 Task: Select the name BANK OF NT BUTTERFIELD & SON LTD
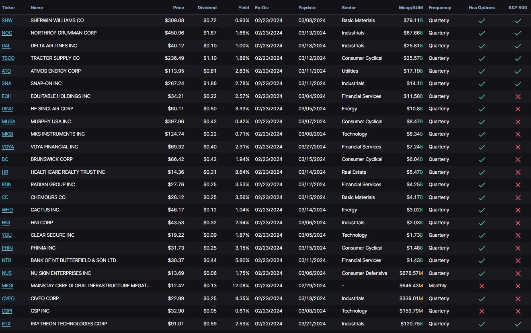point(73,260)
